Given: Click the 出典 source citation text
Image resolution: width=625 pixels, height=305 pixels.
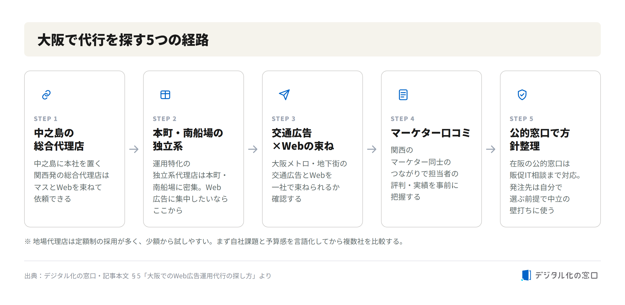Looking at the screenshot, I should pos(148,276).
